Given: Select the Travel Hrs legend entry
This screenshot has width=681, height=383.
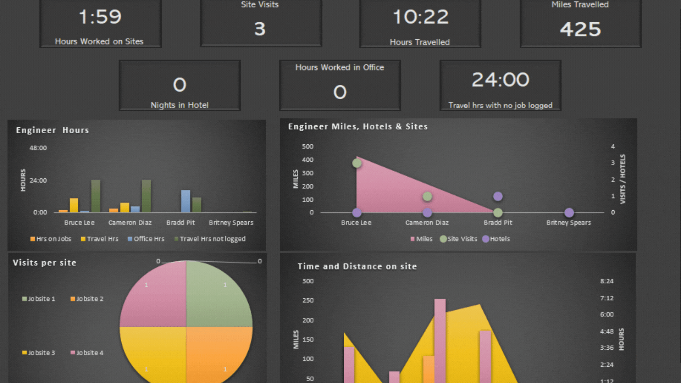Looking at the screenshot, I should pos(100,239).
